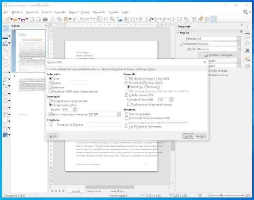Click the Print toolbar icon
This screenshot has width=254, height=200.
pos(45,19)
